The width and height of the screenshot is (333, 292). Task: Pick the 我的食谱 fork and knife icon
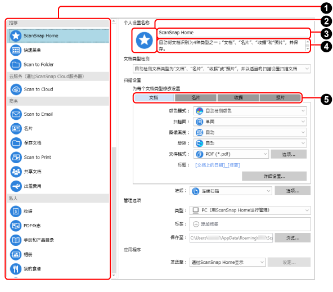16,268
